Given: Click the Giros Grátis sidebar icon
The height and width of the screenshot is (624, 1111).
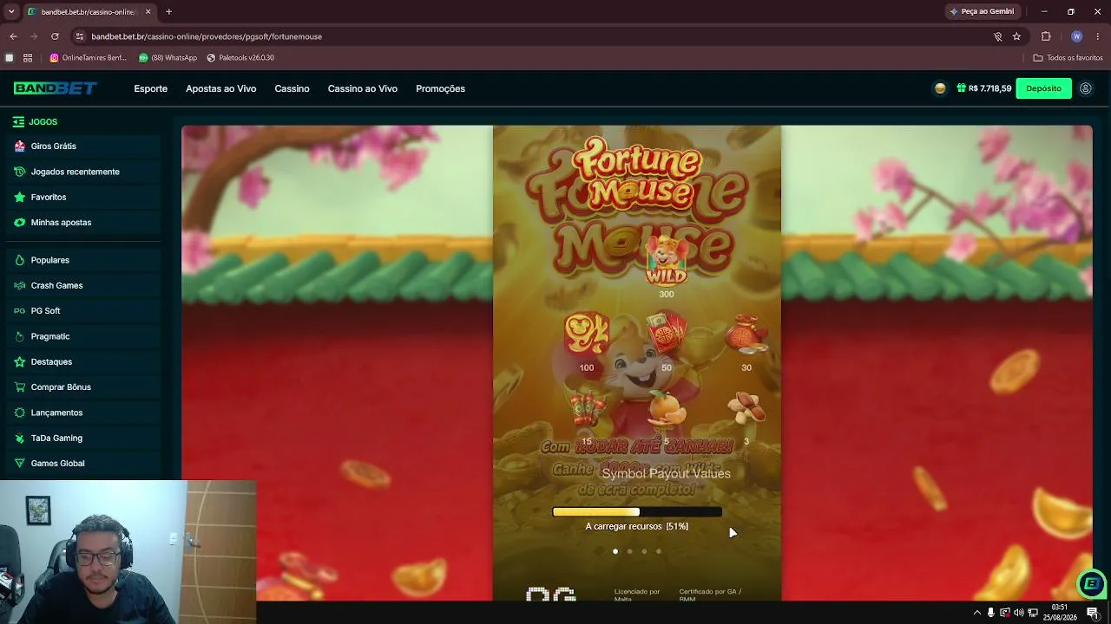Looking at the screenshot, I should point(20,146).
